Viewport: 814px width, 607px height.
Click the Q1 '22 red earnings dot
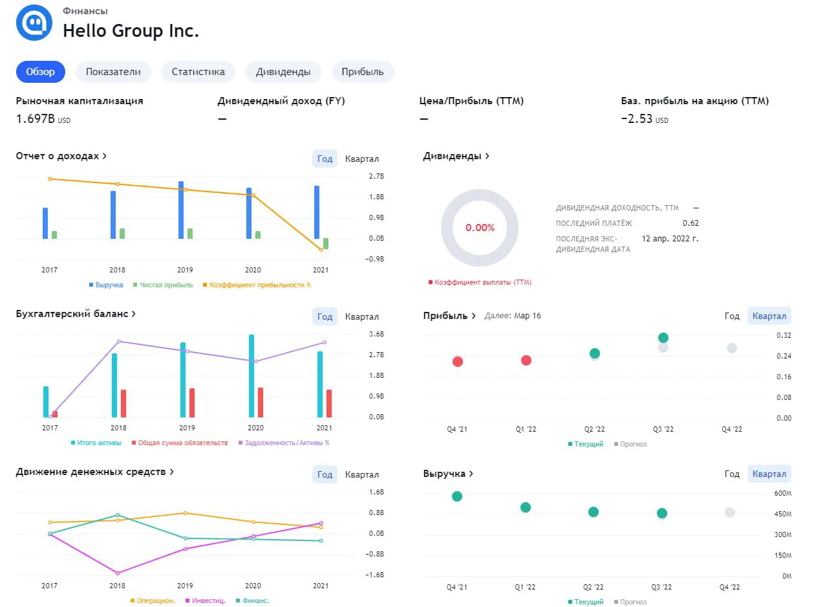coord(526,360)
